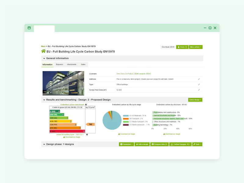
Task: Click the pencil icon in the Type row
Action: pos(199,84)
